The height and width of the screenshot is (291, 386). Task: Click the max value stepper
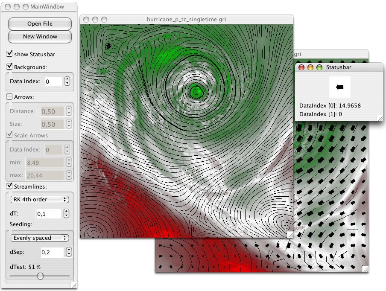coord(69,175)
